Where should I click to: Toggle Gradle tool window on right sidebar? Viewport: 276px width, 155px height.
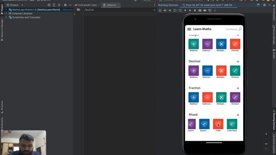tap(274, 54)
